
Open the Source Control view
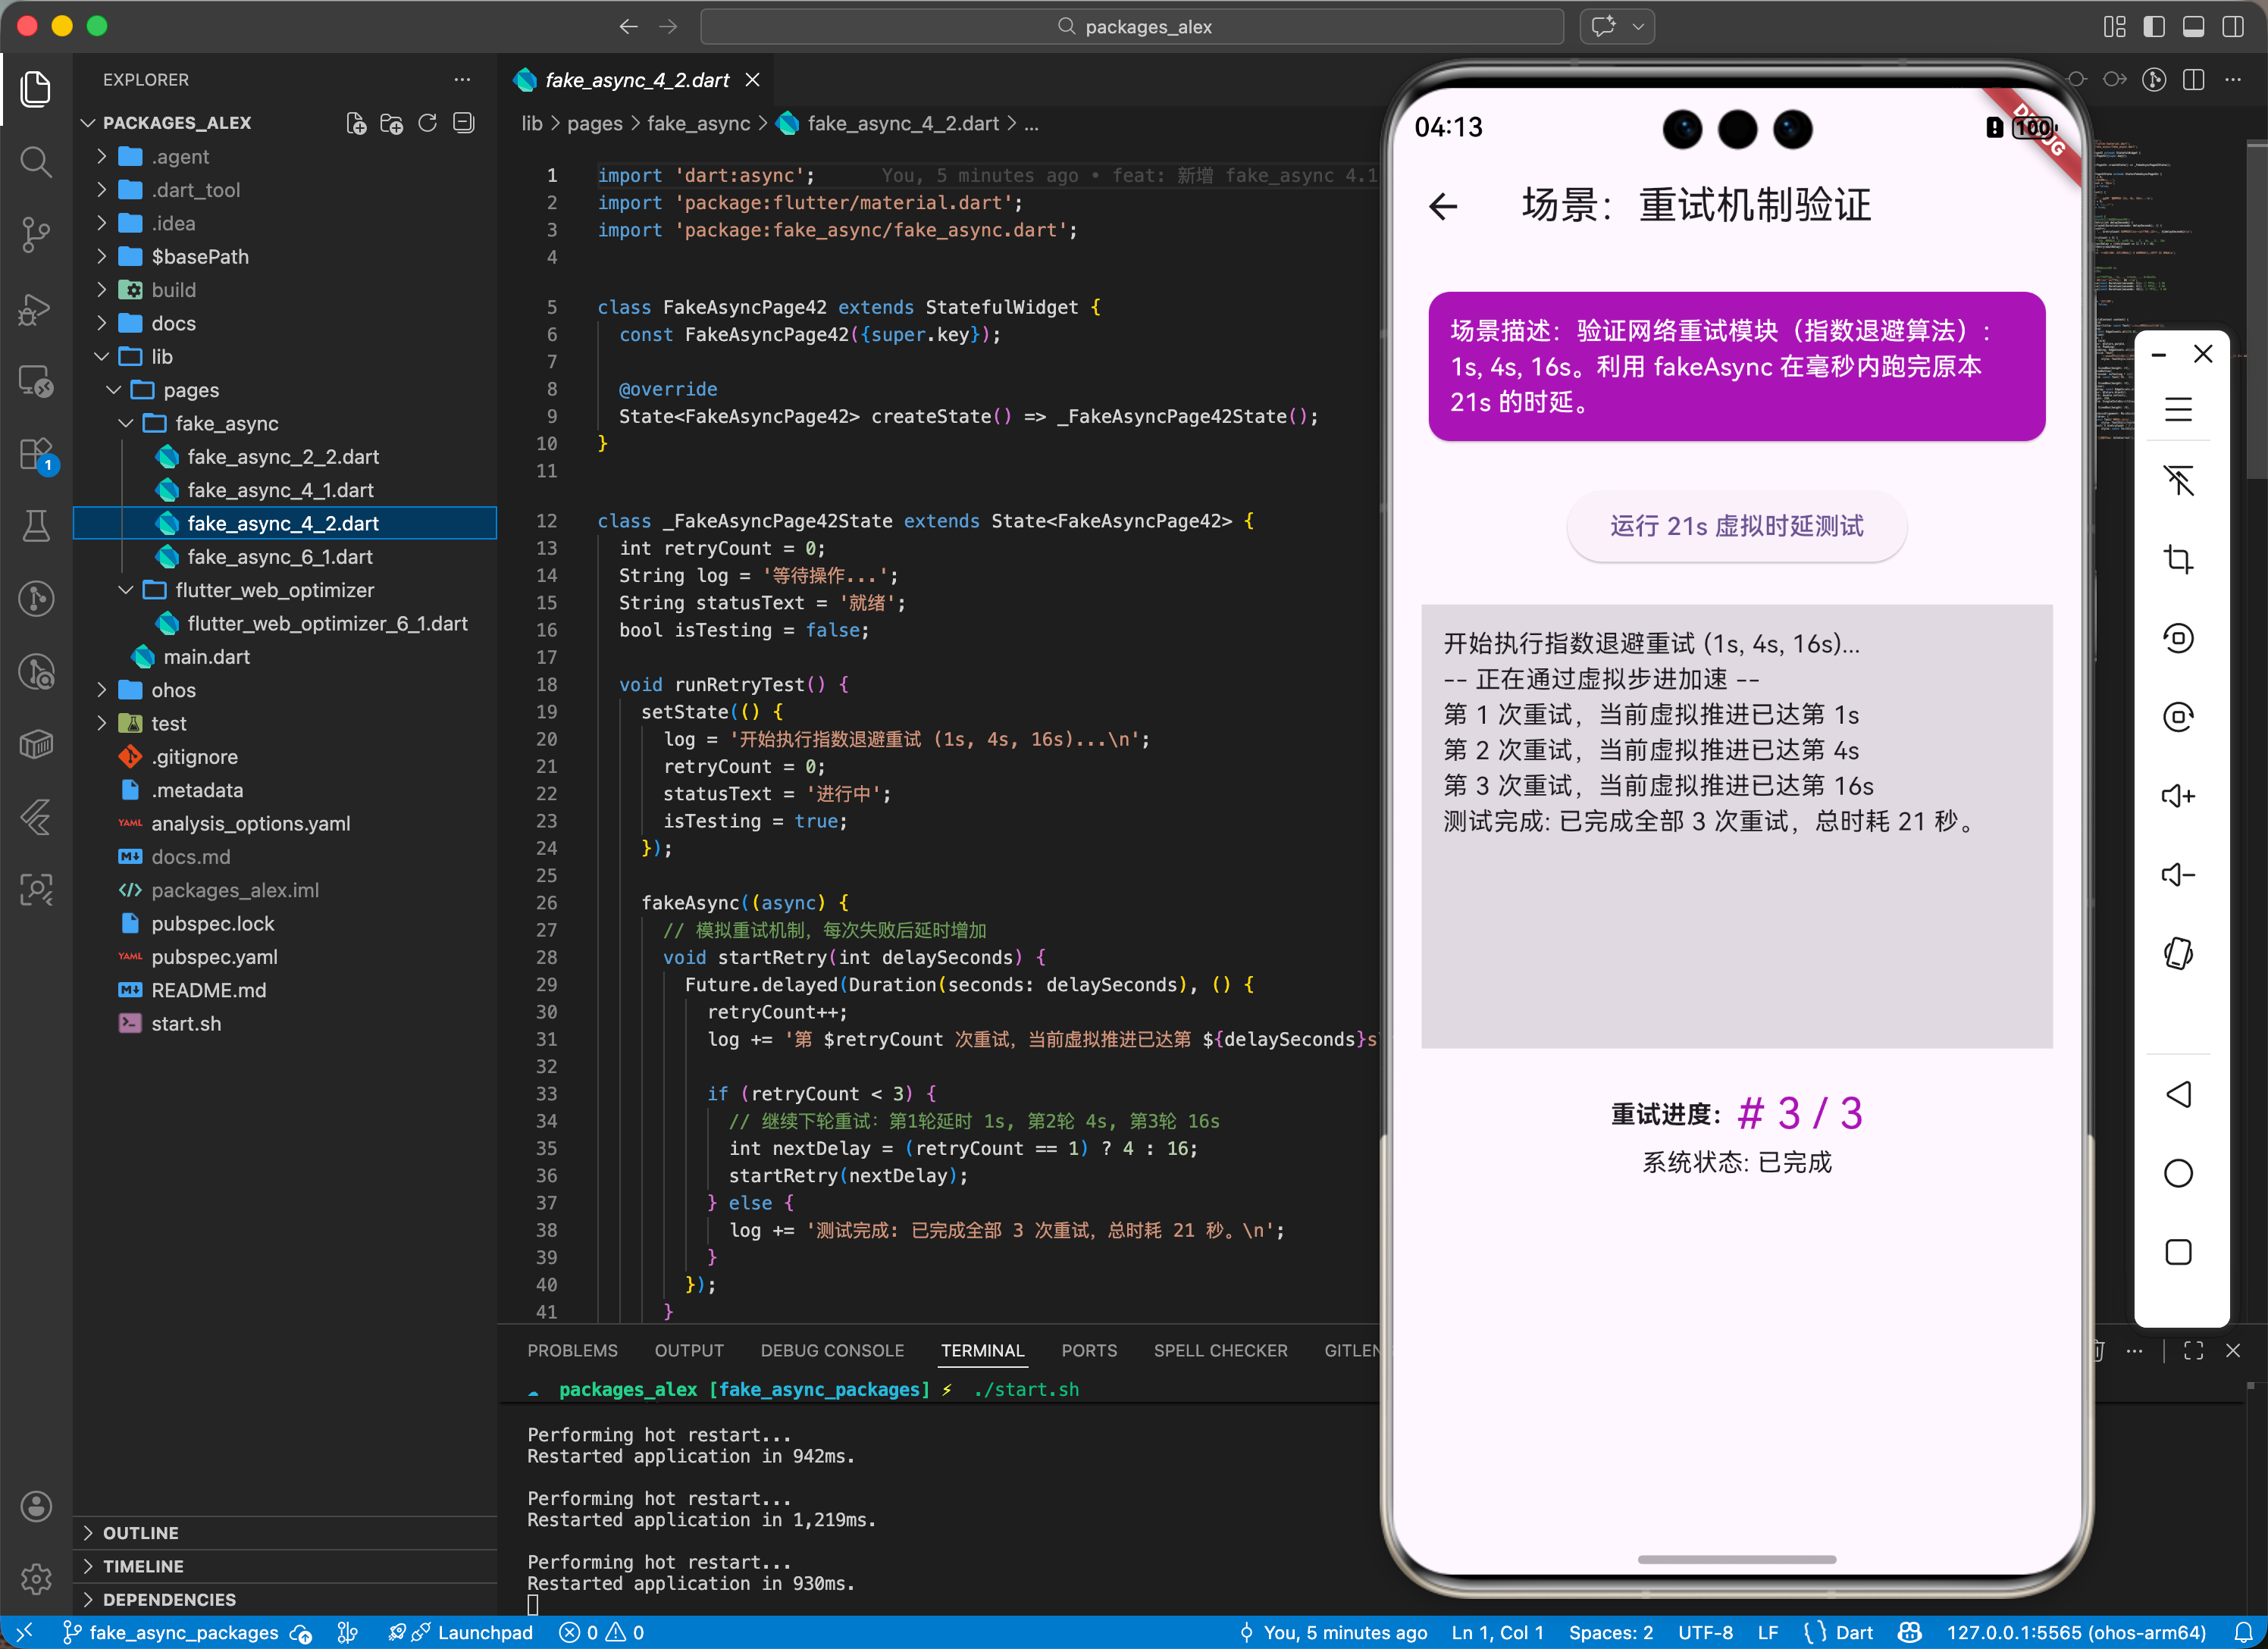point(36,235)
